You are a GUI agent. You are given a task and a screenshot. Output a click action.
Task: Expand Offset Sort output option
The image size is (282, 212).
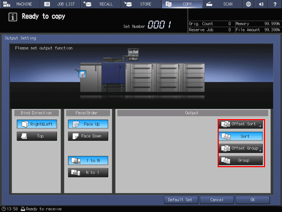click(241, 124)
